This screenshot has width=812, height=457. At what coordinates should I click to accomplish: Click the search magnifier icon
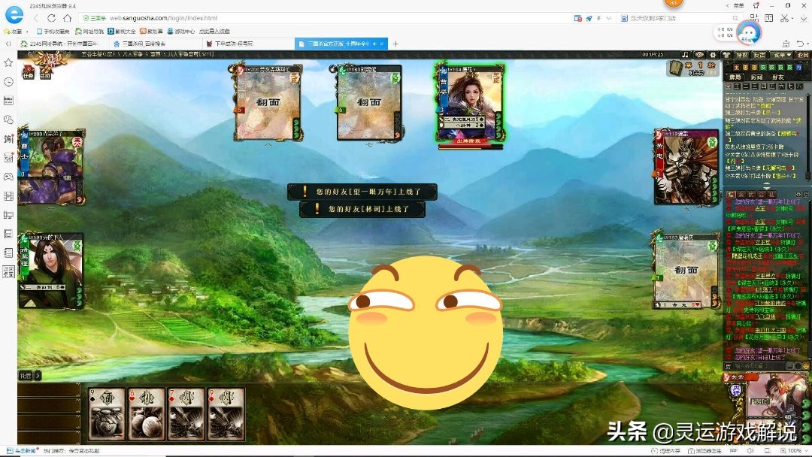coord(735,18)
